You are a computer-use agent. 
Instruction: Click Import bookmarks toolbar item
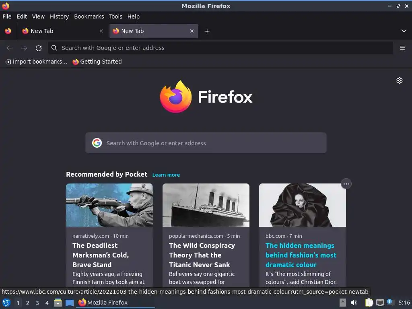(x=36, y=62)
